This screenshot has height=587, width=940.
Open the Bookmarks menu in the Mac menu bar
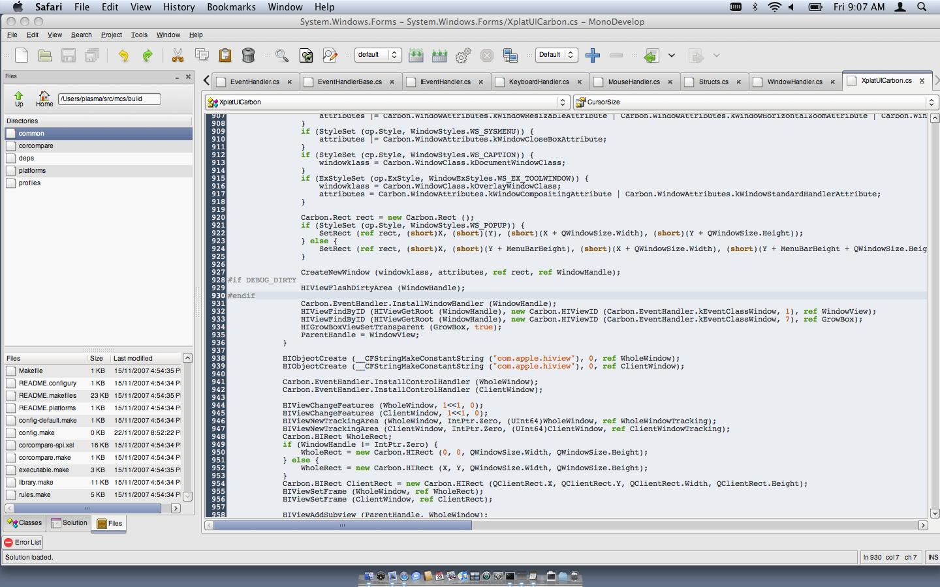pos(231,7)
